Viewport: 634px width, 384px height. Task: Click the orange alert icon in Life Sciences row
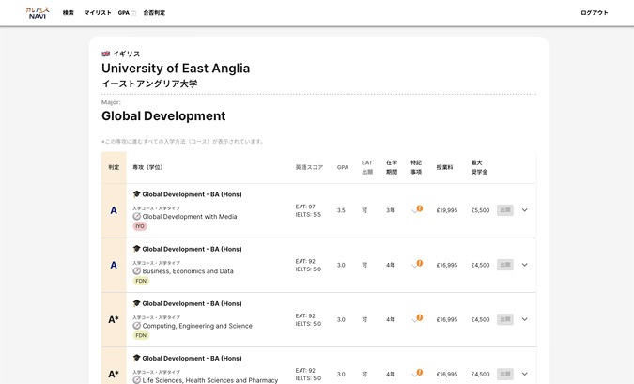coord(420,373)
